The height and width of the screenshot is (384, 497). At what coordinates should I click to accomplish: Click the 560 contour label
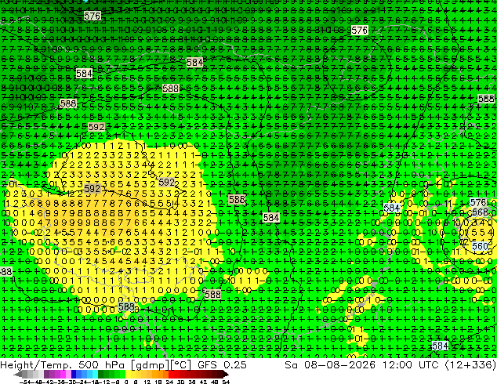tap(480, 246)
